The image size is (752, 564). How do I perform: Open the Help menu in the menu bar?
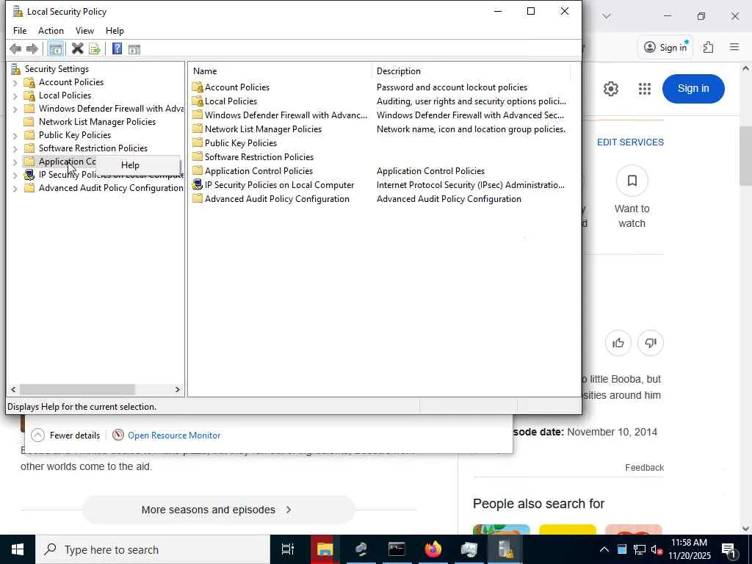coord(115,31)
